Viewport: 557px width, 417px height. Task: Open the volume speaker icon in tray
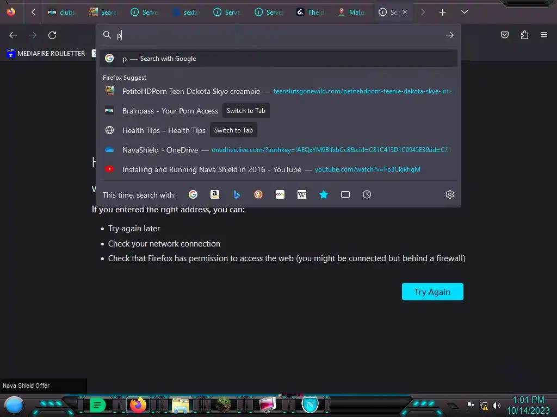point(496,405)
